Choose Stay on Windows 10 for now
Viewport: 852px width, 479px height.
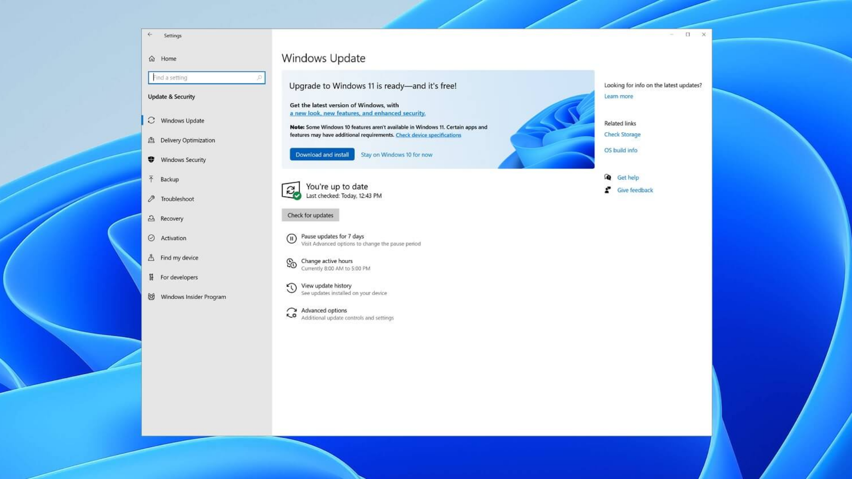pyautogui.click(x=396, y=155)
